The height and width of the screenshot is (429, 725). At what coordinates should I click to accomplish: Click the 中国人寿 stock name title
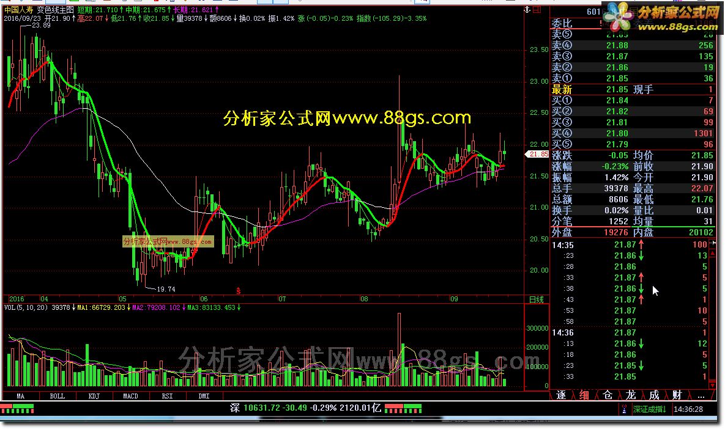(x=19, y=10)
